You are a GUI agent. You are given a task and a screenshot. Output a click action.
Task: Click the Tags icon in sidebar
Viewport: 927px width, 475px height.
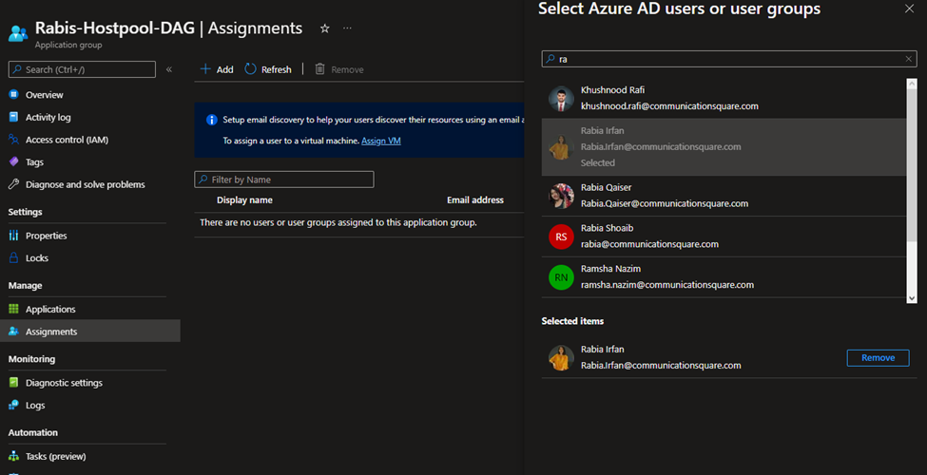pos(13,161)
